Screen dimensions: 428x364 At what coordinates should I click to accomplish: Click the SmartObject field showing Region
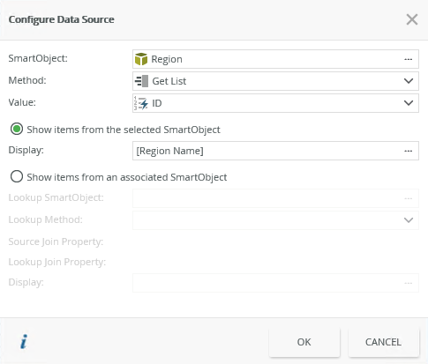click(275, 59)
